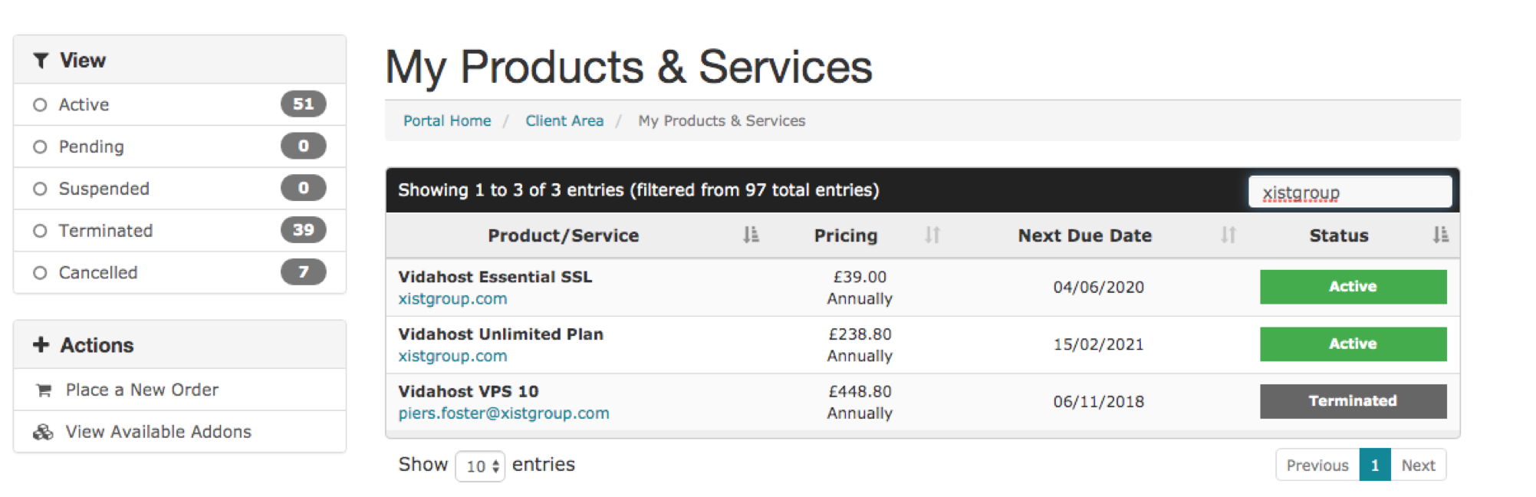
Task: Click the addons cubes icon
Action: pyautogui.click(x=43, y=433)
